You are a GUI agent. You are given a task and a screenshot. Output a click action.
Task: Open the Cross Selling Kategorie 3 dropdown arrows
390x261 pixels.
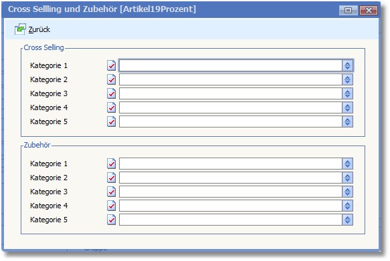pyautogui.click(x=347, y=93)
